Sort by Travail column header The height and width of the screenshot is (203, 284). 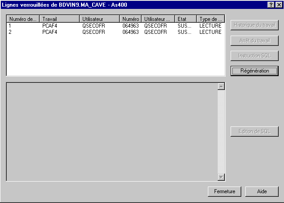[x=59, y=19]
